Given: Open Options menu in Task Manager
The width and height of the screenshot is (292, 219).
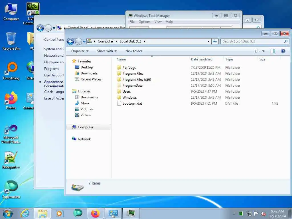Looking at the screenshot, I should [x=145, y=22].
